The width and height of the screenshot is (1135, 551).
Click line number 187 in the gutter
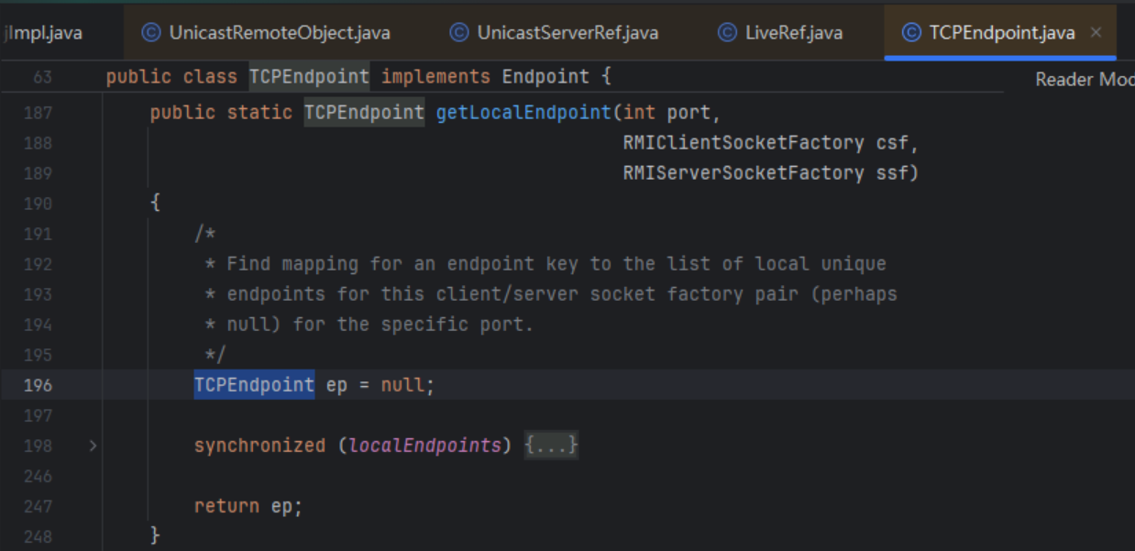[x=37, y=113]
